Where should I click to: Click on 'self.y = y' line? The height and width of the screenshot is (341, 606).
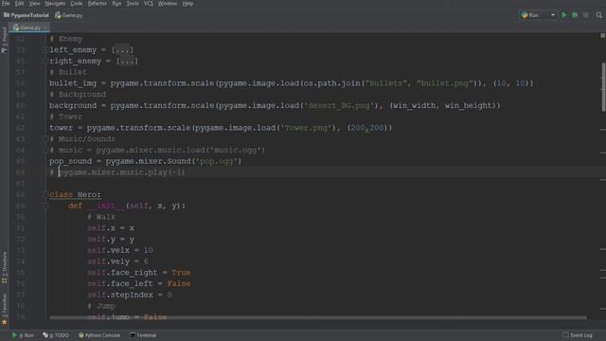point(111,240)
